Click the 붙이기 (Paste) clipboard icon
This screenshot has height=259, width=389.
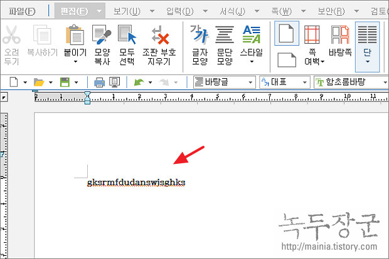(75, 35)
